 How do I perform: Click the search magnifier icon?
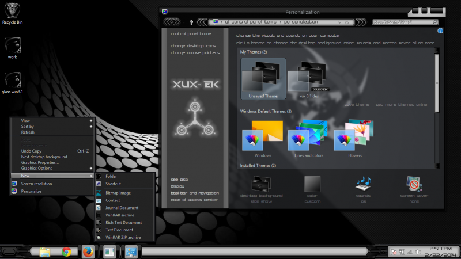point(435,22)
